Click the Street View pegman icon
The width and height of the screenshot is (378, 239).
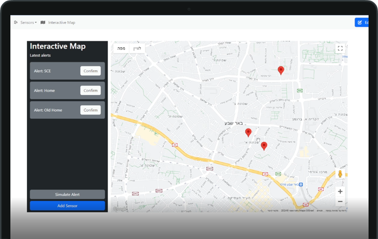coord(340,174)
